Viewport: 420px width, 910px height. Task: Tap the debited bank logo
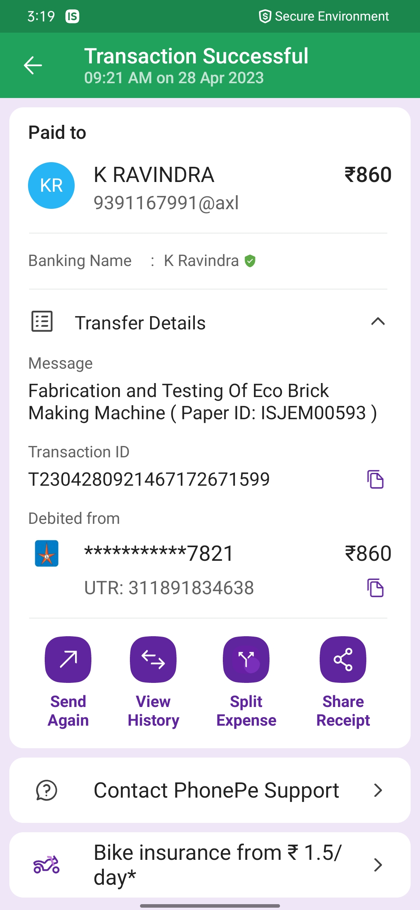click(x=47, y=553)
